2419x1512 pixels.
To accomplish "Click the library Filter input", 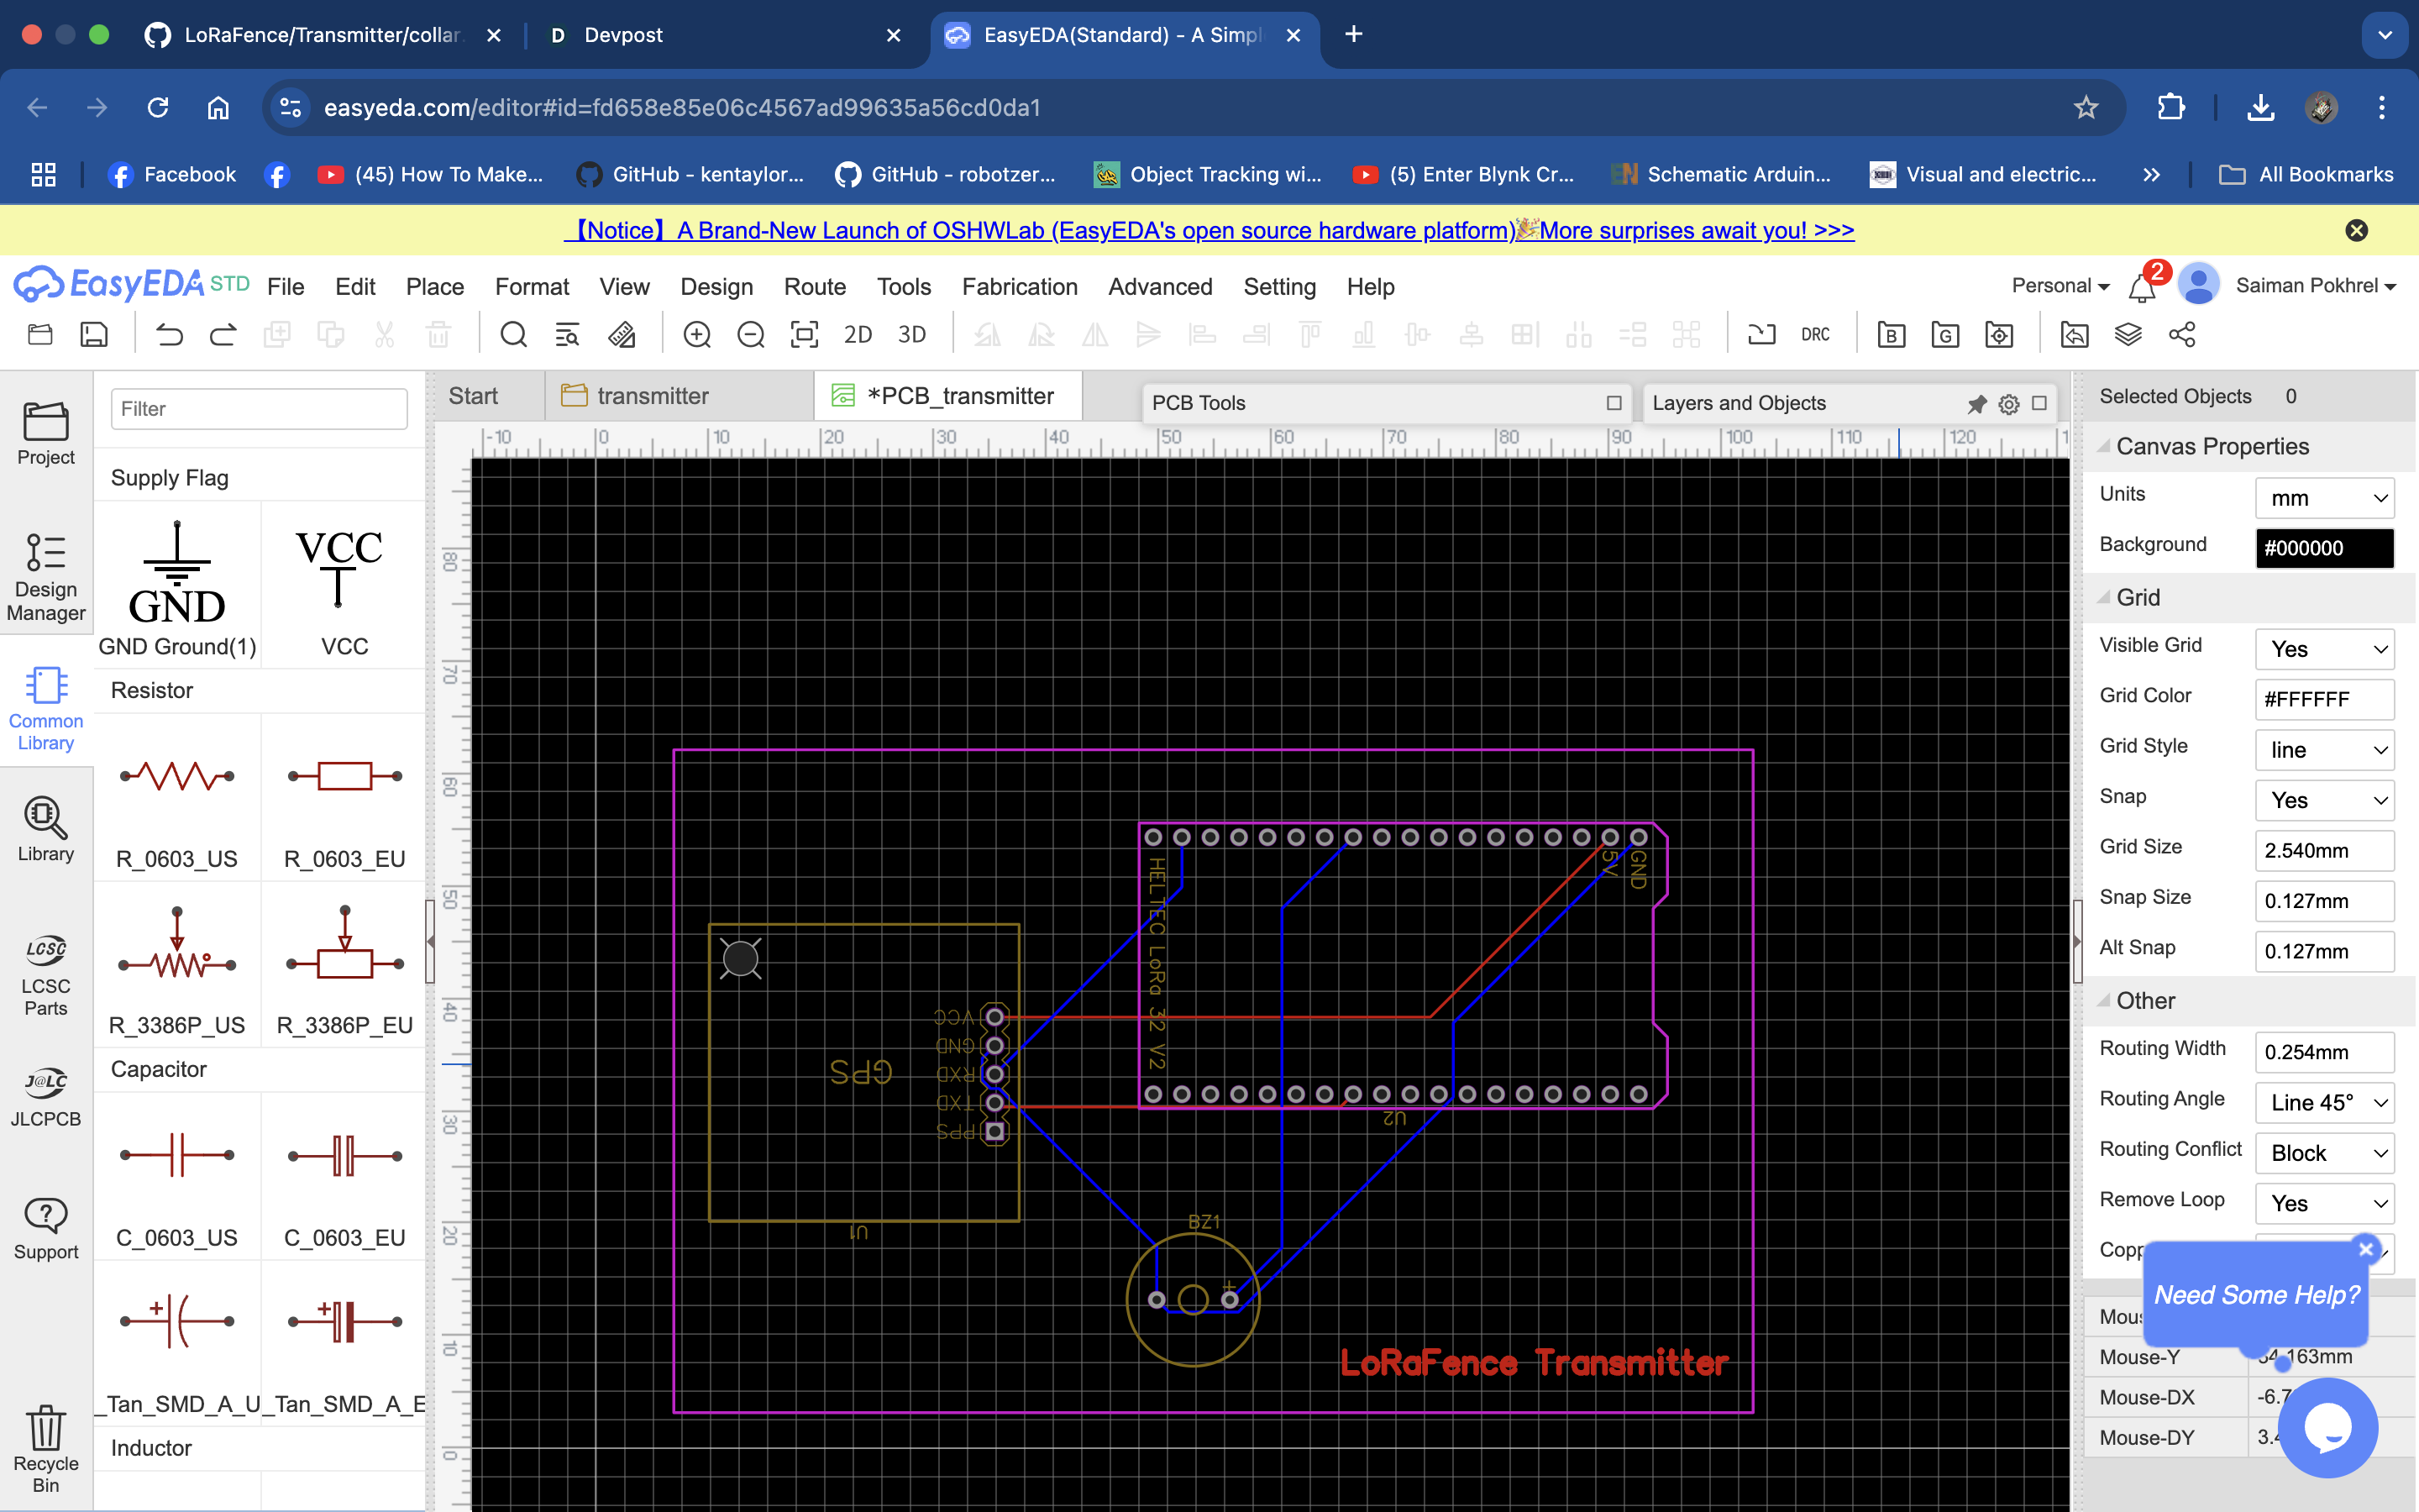I will click(259, 409).
